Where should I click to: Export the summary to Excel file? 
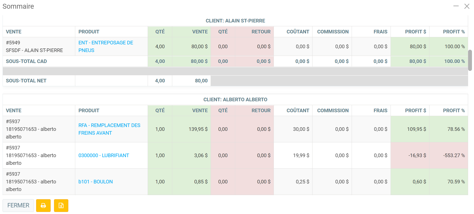[61, 206]
